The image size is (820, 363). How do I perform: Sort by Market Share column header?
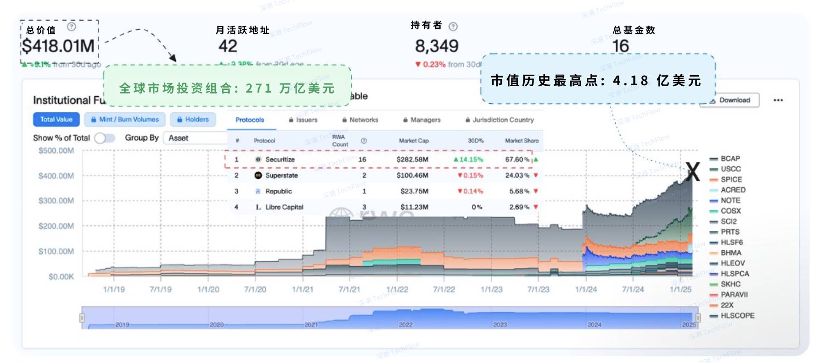tap(522, 141)
